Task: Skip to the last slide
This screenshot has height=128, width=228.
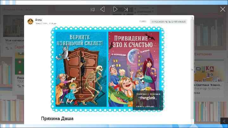Action: point(126,9)
